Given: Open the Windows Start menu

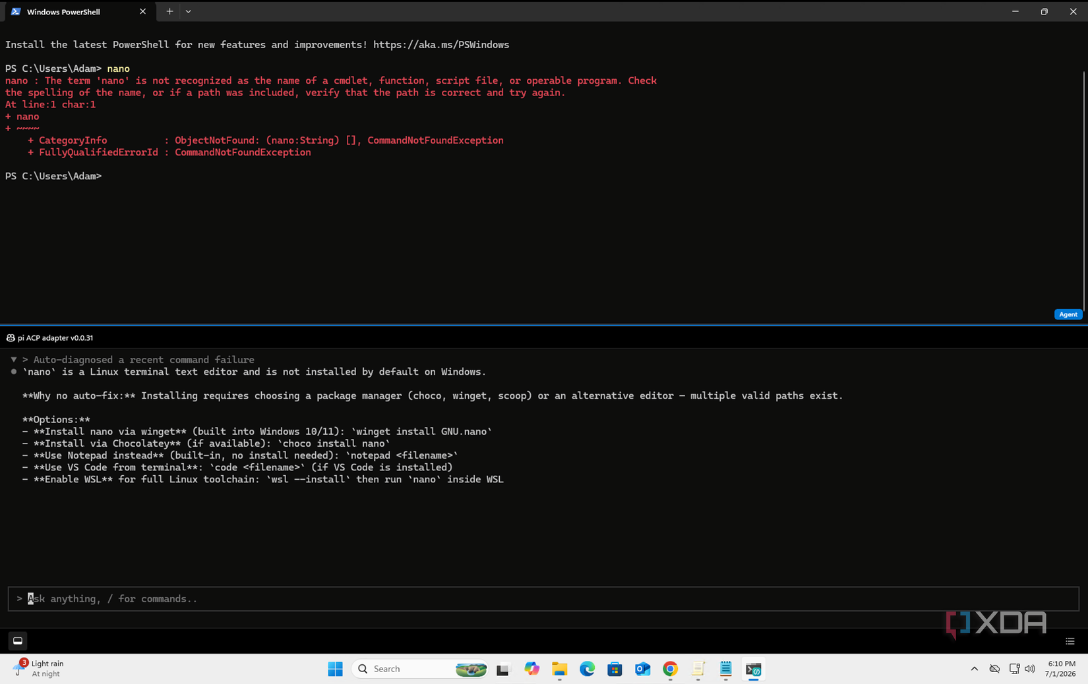Looking at the screenshot, I should coord(335,669).
